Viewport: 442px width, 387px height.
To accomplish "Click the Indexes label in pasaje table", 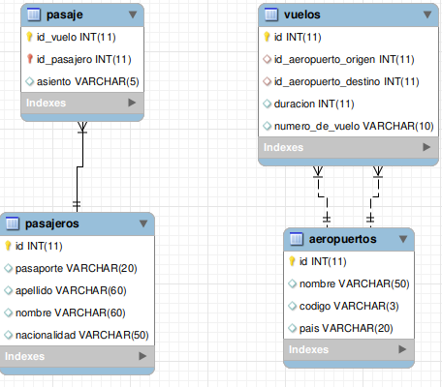I will click(46, 103).
